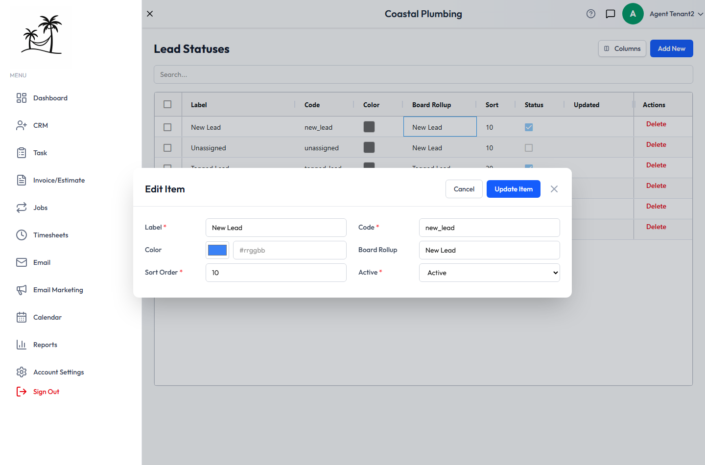Click the Task clipboard icon
The image size is (705, 465).
(22, 153)
